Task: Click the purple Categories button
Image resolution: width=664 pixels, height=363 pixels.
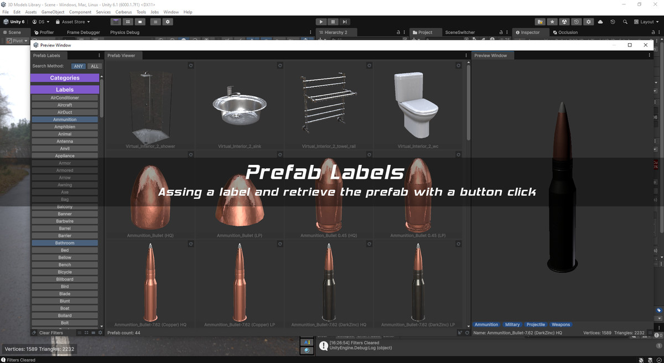Action: (65, 77)
